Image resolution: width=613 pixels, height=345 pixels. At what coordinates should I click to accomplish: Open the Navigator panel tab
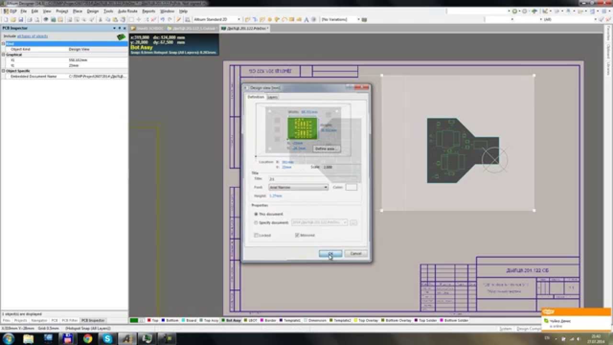pyautogui.click(x=39, y=320)
